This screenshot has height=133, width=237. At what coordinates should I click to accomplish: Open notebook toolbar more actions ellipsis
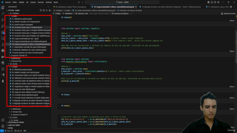131,13
